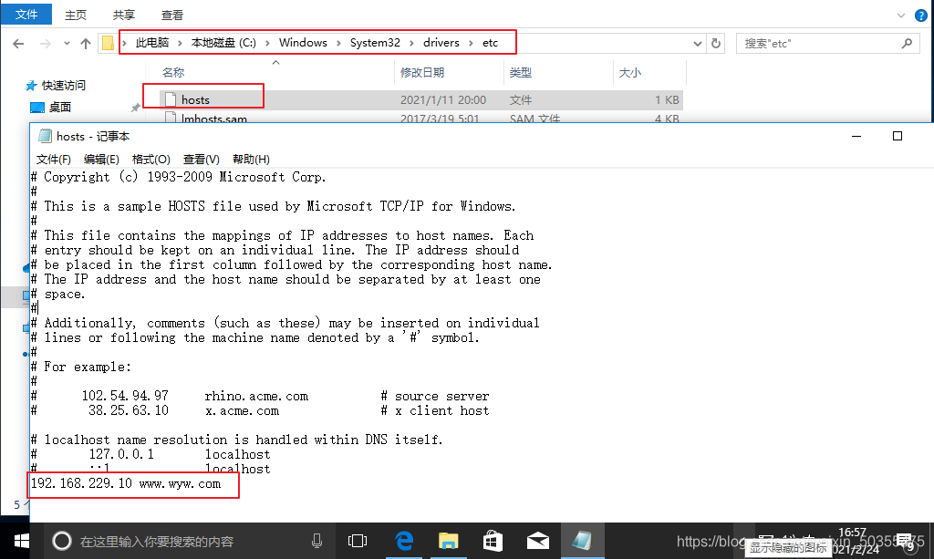Screen dimensions: 934x559
Task: Expand chevron after drivers breadcrumb
Action: tap(471, 43)
